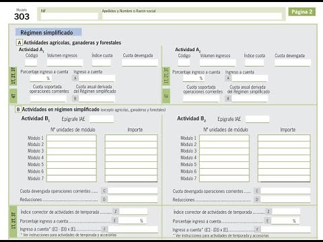Click Módulo 7 Importe cell, Actividad B1
This screenshot has width=323, height=242.
point(131,178)
